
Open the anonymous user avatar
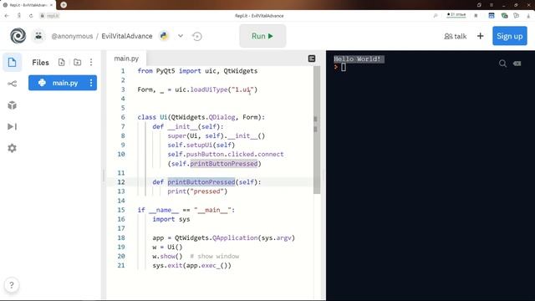tap(38, 36)
